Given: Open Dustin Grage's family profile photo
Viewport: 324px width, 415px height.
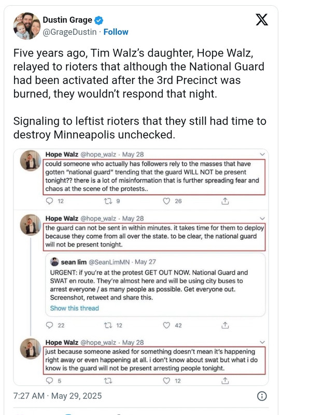Looking at the screenshot, I should [x=27, y=26].
